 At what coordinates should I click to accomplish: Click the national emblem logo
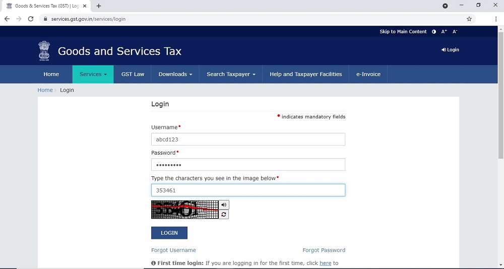click(44, 51)
